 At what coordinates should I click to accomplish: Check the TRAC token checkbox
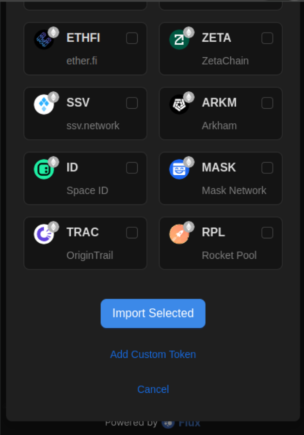point(132,233)
